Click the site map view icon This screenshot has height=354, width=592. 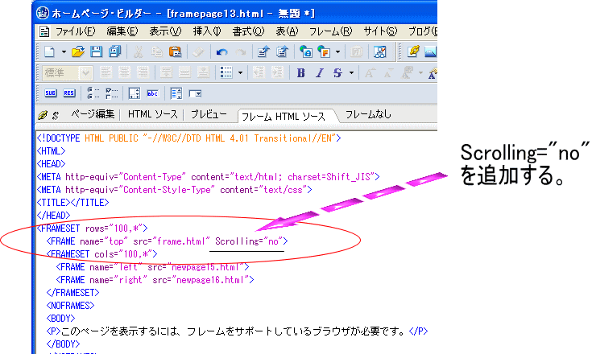pyautogui.click(x=379, y=51)
